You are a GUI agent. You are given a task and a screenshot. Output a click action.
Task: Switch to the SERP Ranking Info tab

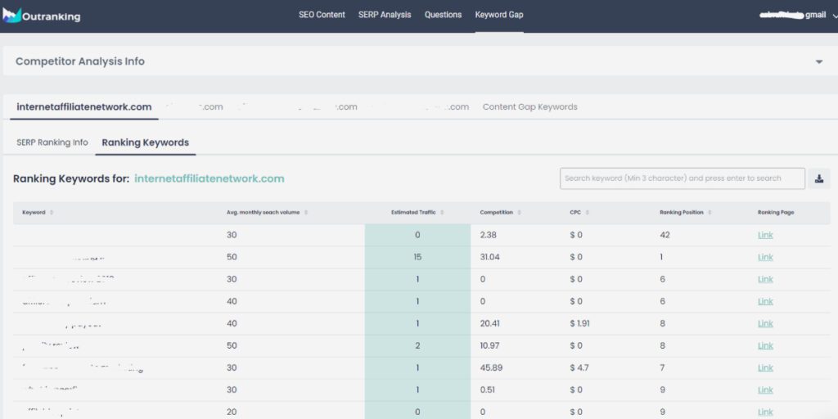click(52, 142)
